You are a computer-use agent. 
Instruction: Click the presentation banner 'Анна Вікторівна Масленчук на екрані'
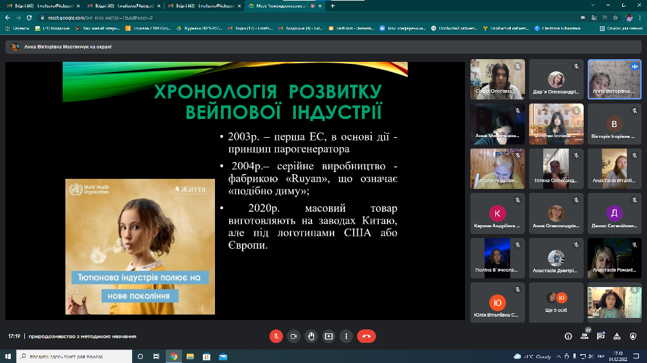[x=67, y=47]
